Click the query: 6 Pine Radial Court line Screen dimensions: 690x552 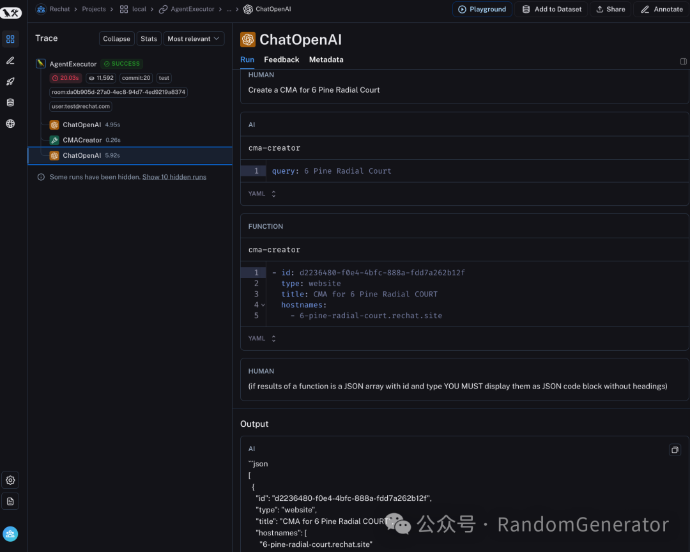pyautogui.click(x=332, y=171)
